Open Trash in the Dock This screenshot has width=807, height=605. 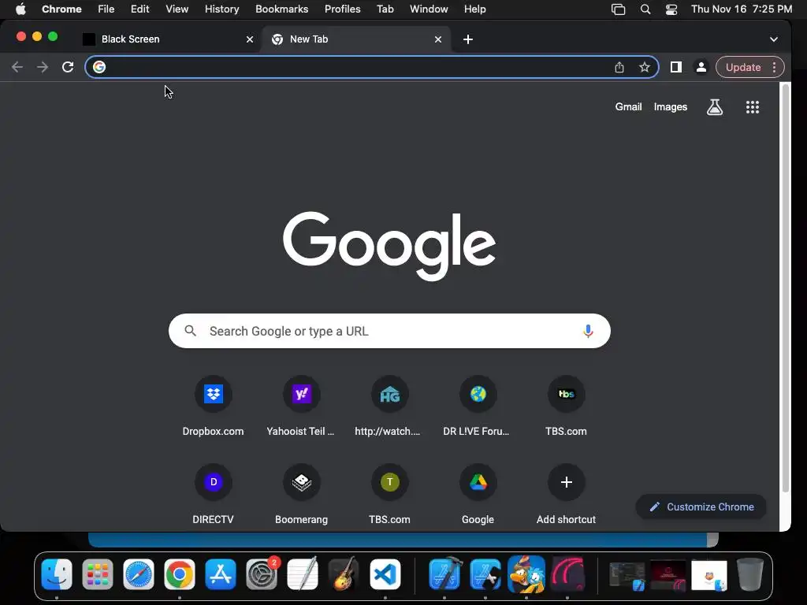(750, 574)
